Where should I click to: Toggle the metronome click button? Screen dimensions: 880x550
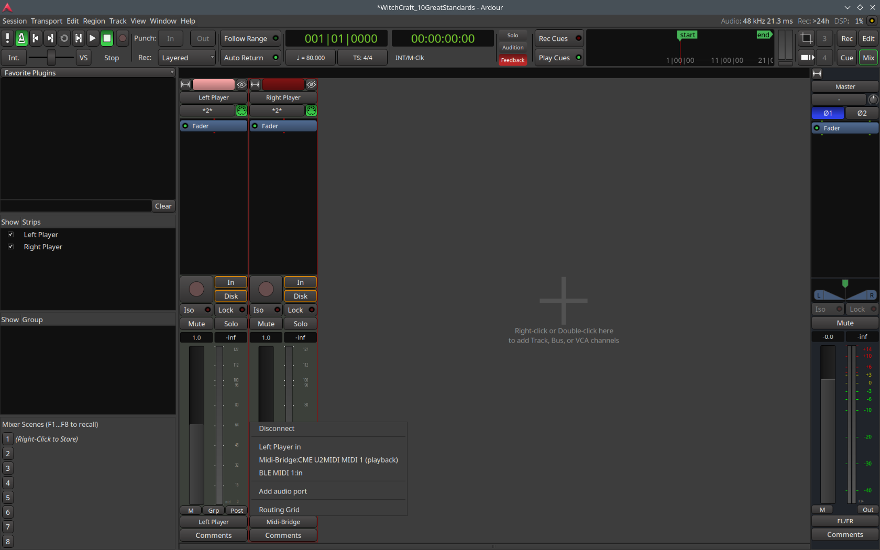click(21, 38)
